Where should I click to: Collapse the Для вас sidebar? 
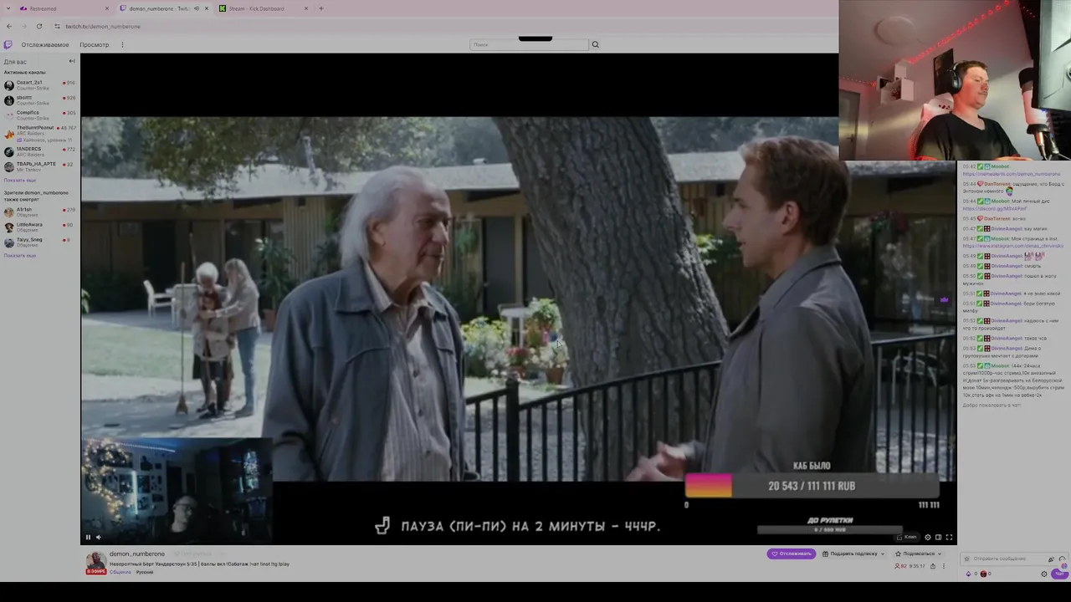72,61
